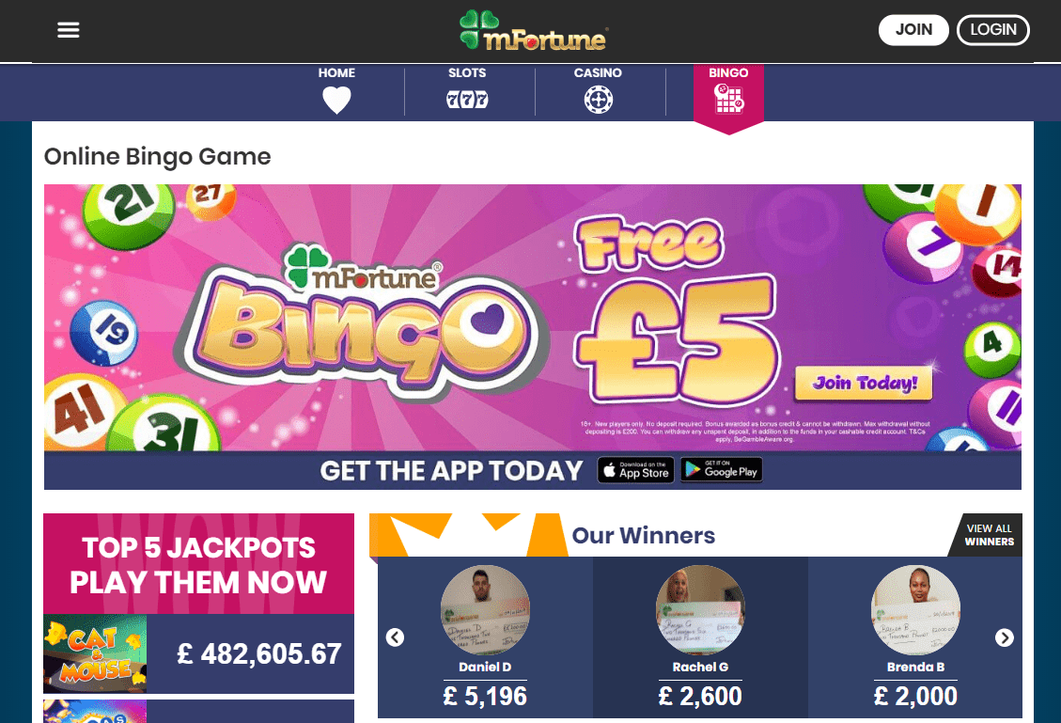1061x723 pixels.
Task: Open Slots via the 777 icon
Action: point(467,100)
